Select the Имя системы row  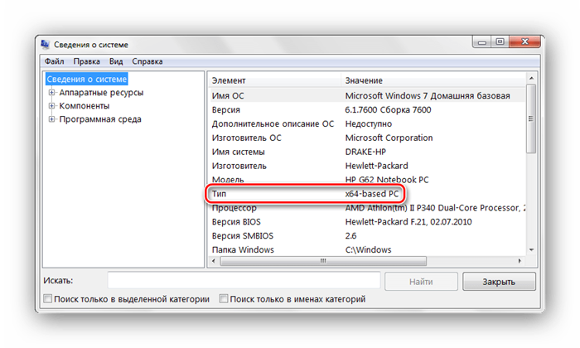point(367,152)
